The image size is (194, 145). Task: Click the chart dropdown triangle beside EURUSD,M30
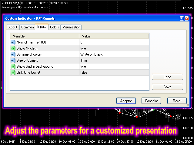[x=3, y=3]
